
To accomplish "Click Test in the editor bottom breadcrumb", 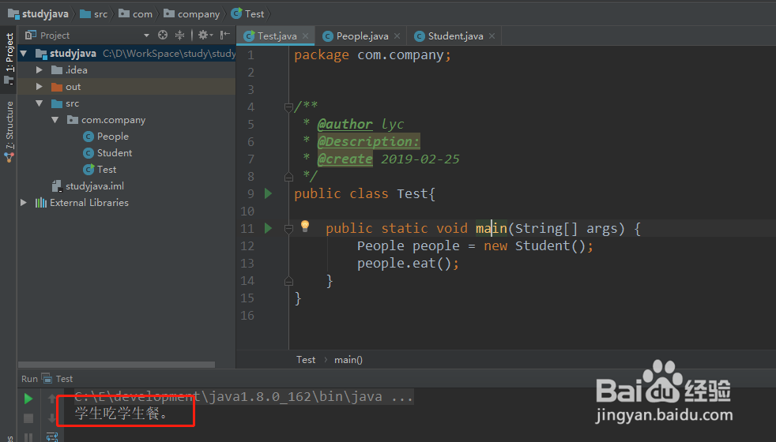I will click(306, 360).
